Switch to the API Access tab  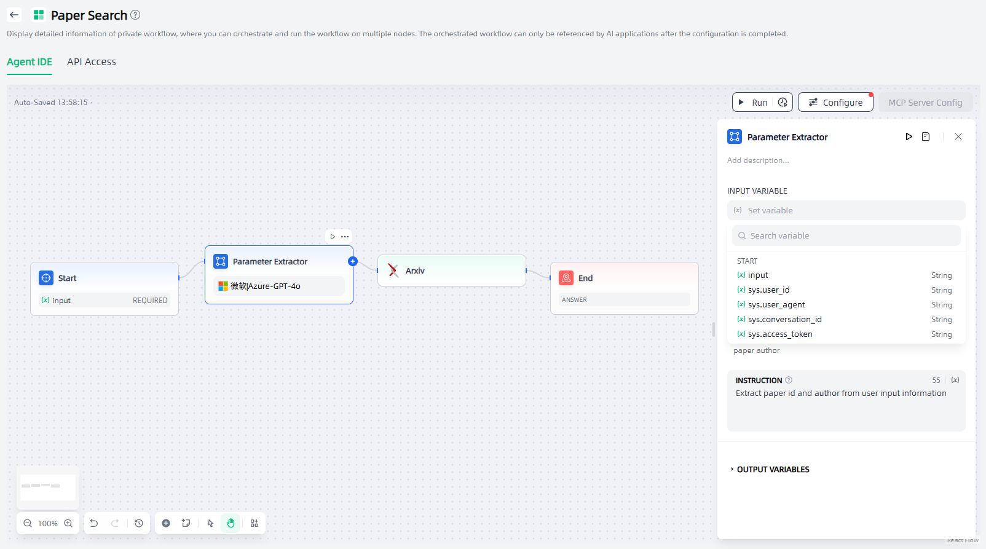point(92,62)
